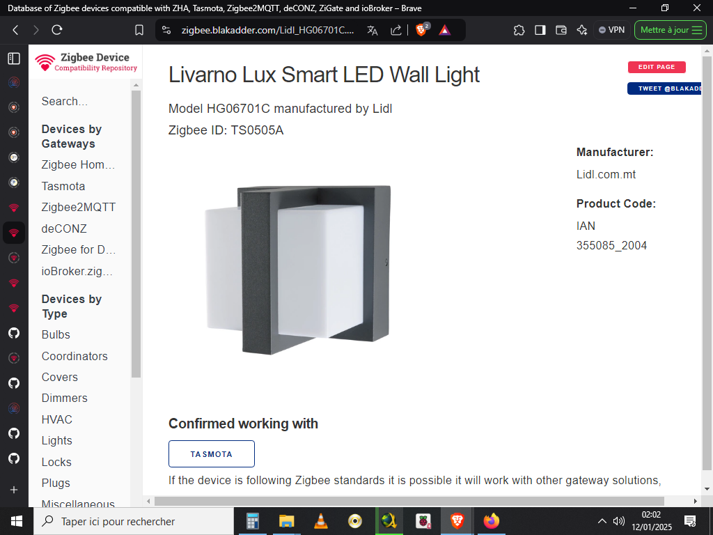713x535 pixels.
Task: Open the Mettre à jour menu
Action: (671, 30)
